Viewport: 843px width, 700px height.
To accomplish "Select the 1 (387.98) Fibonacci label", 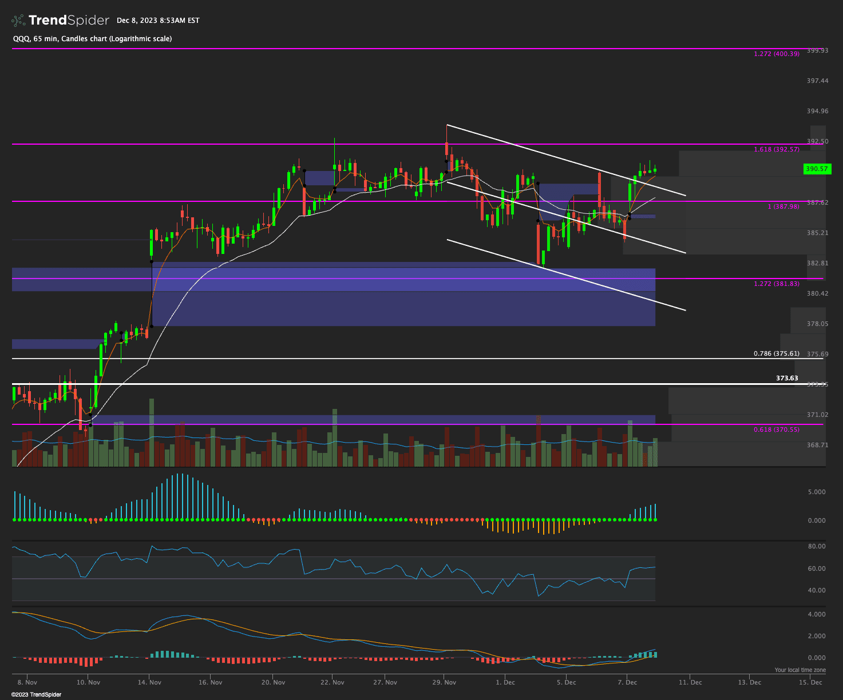I will coord(783,206).
